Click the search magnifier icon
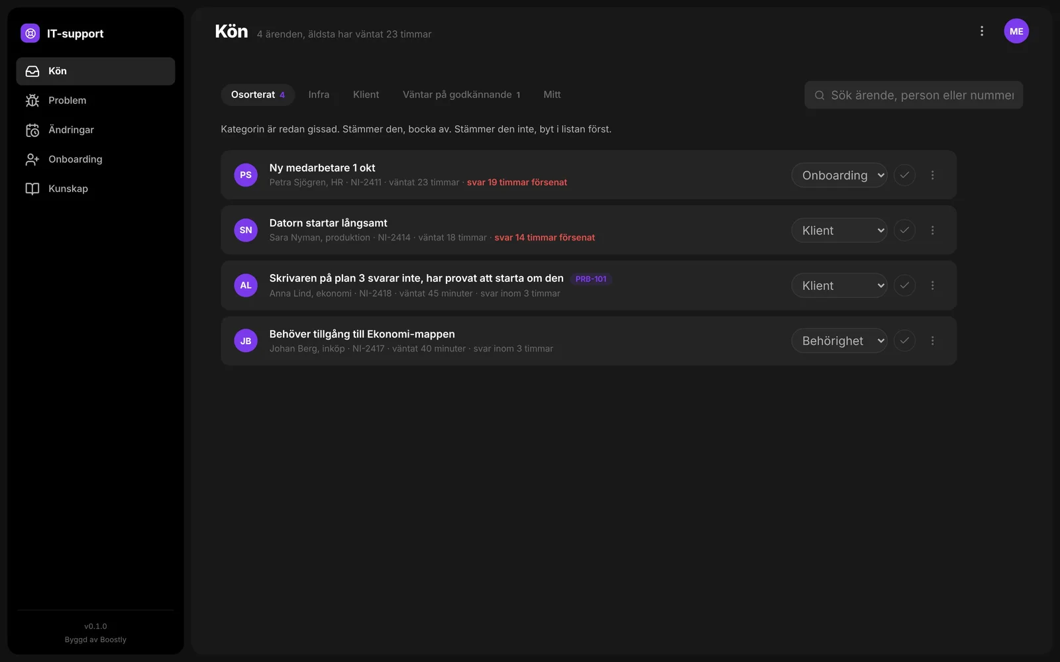The width and height of the screenshot is (1060, 662). tap(820, 95)
